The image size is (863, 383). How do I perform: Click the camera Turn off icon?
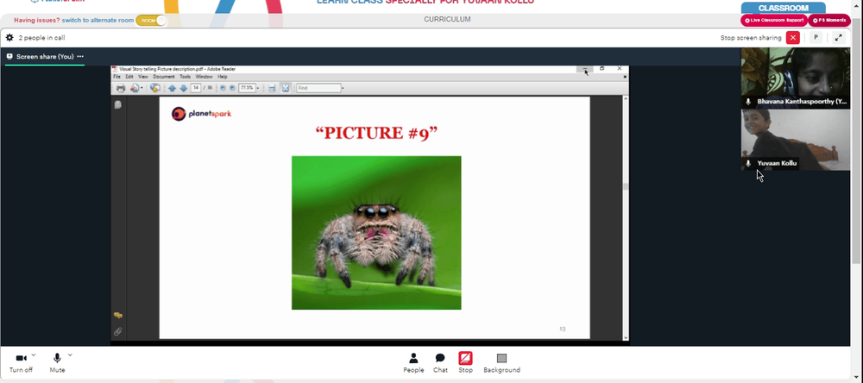pyautogui.click(x=21, y=358)
